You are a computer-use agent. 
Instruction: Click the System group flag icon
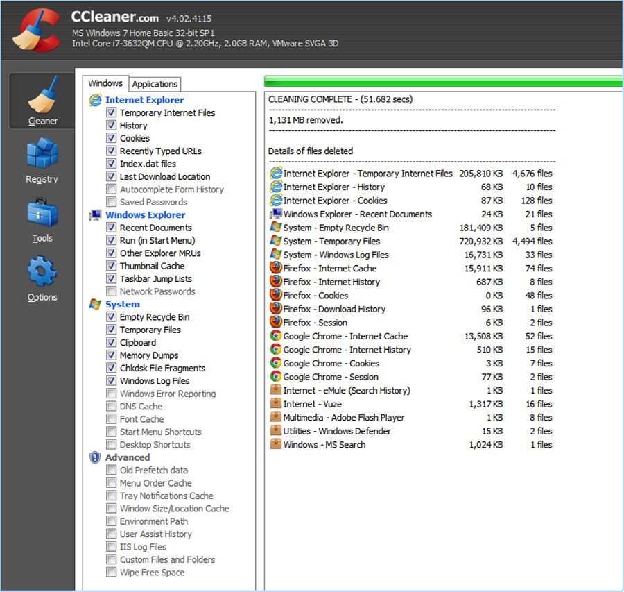95,305
